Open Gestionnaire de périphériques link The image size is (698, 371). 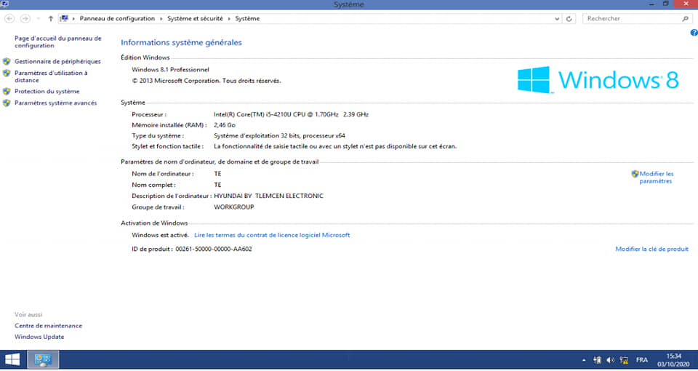[x=57, y=61]
